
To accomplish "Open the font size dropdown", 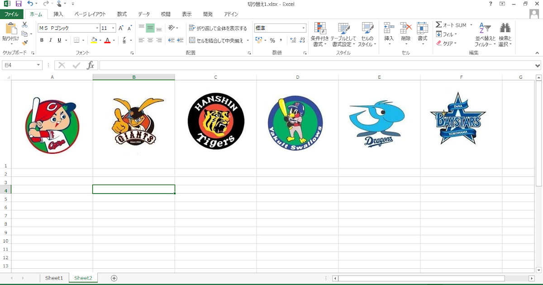I will (x=113, y=28).
